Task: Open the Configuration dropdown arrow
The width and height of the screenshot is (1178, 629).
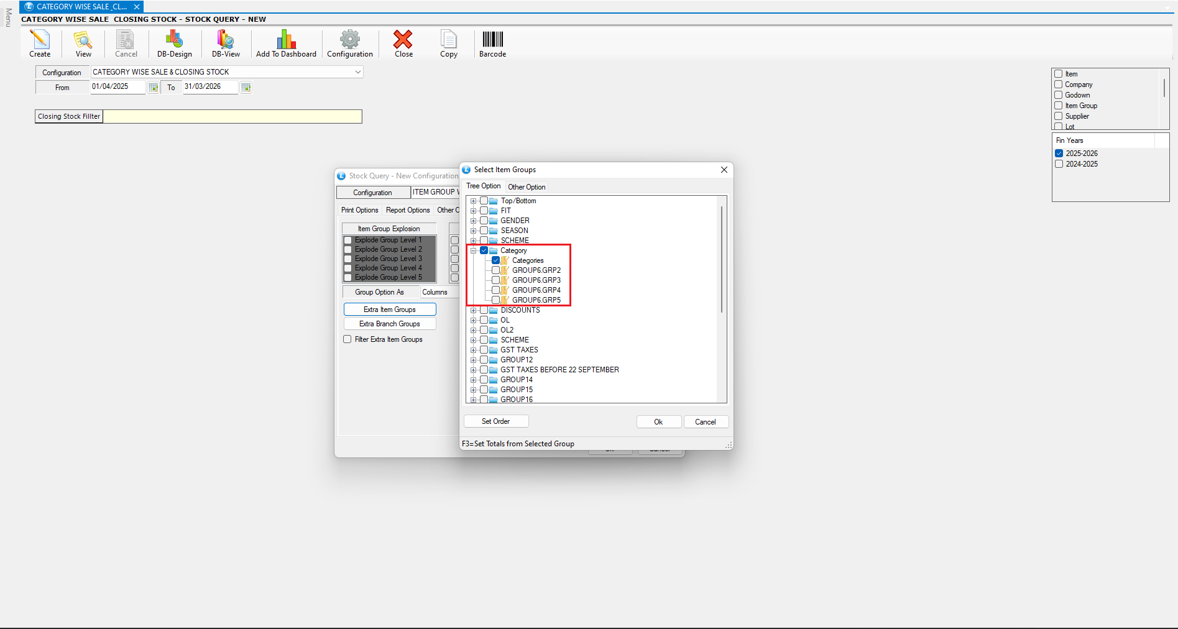Action: click(x=357, y=72)
